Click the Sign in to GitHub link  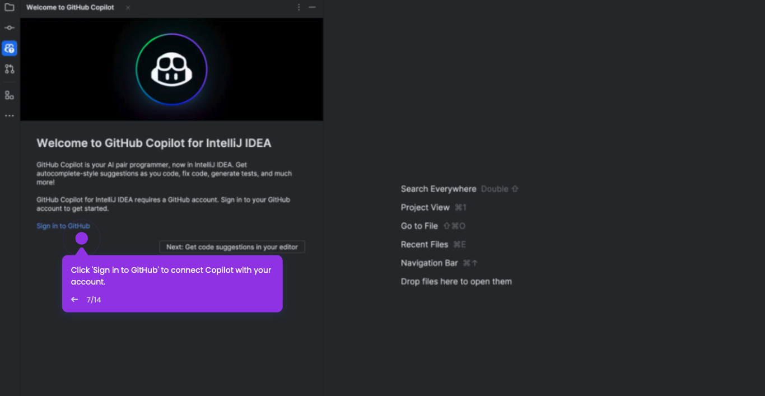click(x=63, y=226)
